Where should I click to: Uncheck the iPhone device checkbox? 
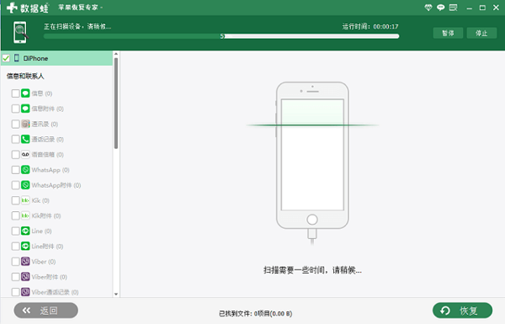(6, 58)
